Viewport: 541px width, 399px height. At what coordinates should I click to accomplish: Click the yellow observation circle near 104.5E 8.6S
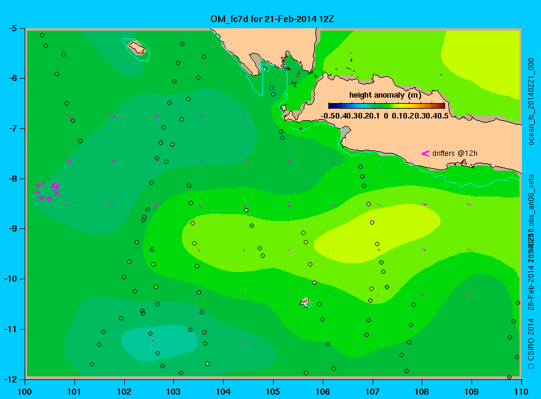pos(246,210)
